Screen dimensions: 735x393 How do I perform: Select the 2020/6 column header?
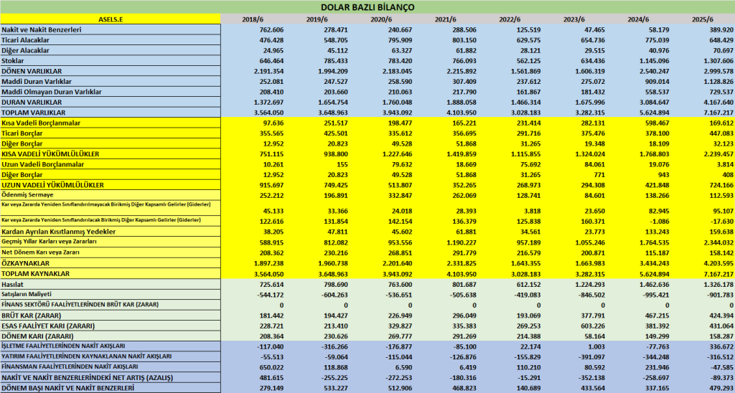click(380, 19)
